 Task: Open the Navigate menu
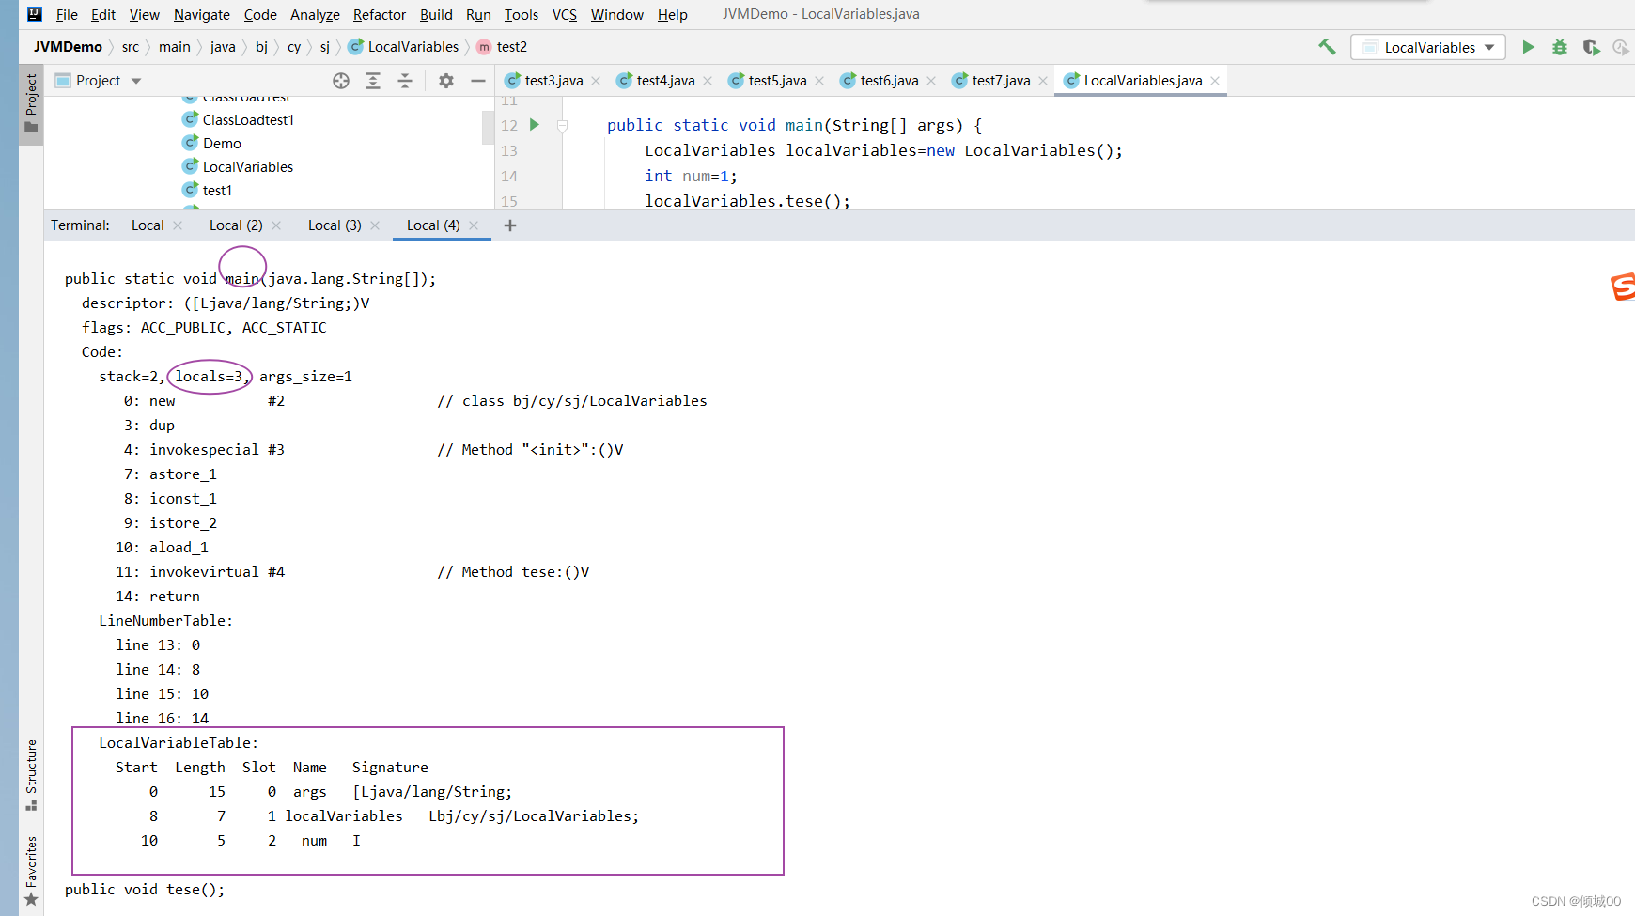(x=202, y=15)
